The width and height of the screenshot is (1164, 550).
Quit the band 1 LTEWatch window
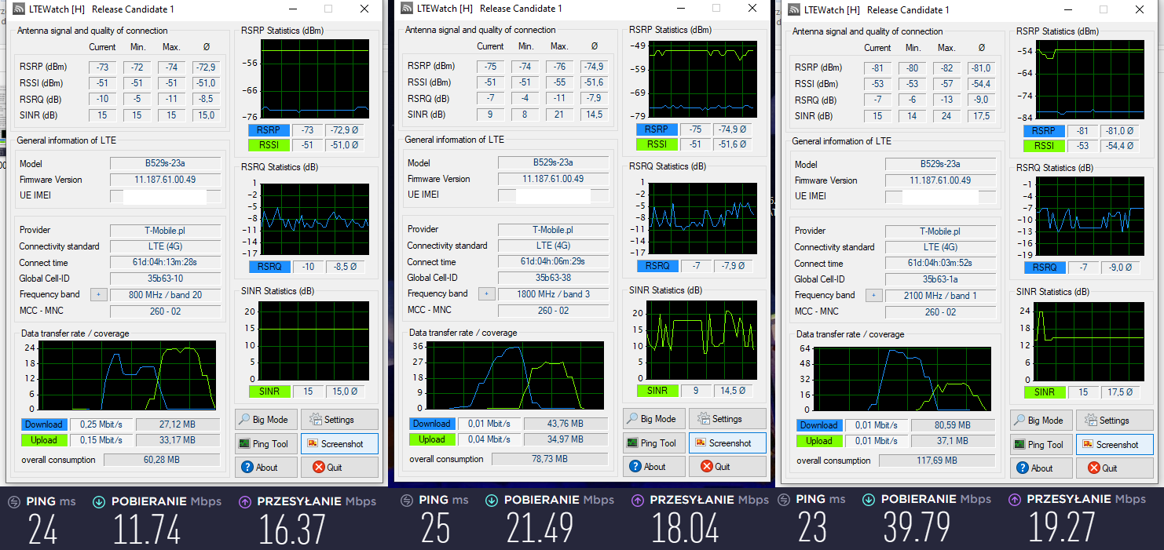[x=1114, y=468]
